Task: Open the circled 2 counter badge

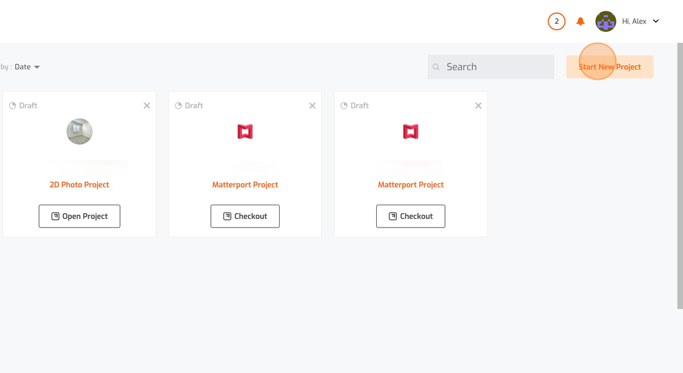Action: (x=557, y=21)
